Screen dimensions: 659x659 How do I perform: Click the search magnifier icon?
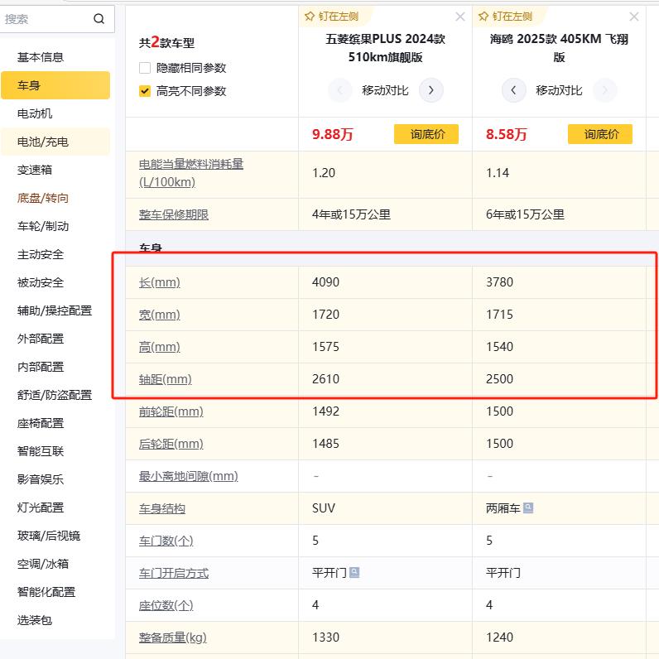click(99, 19)
